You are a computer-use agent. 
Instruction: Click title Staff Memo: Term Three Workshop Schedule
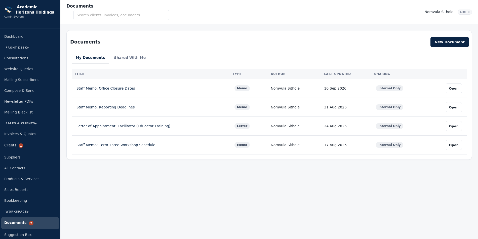(116, 145)
